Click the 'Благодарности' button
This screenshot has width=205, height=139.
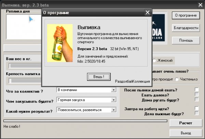(186, 28)
